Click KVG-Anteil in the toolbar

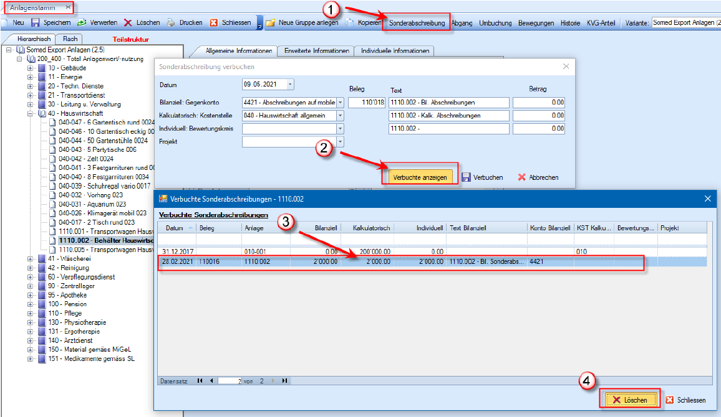click(601, 23)
